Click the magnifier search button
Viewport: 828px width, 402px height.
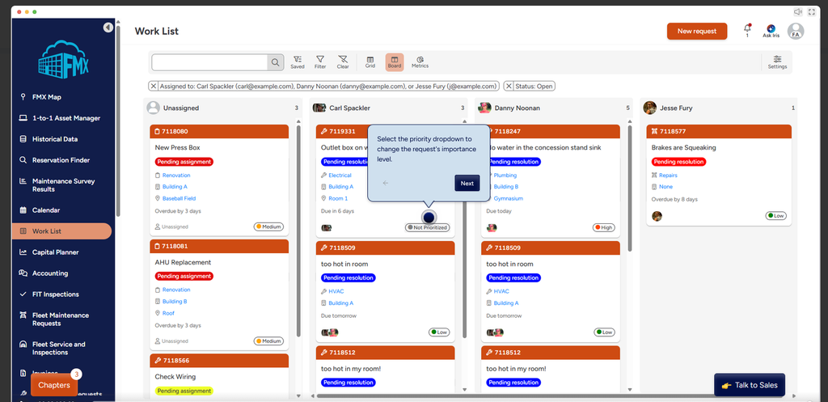(x=275, y=62)
